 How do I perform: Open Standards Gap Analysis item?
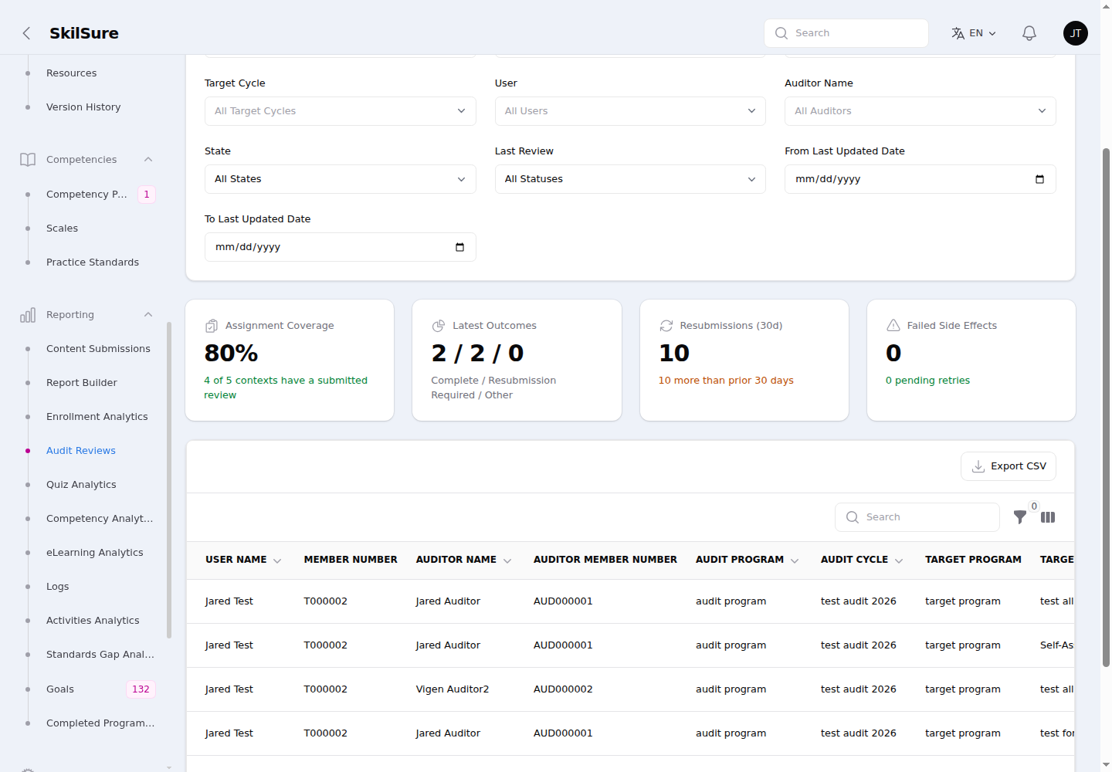tap(100, 655)
